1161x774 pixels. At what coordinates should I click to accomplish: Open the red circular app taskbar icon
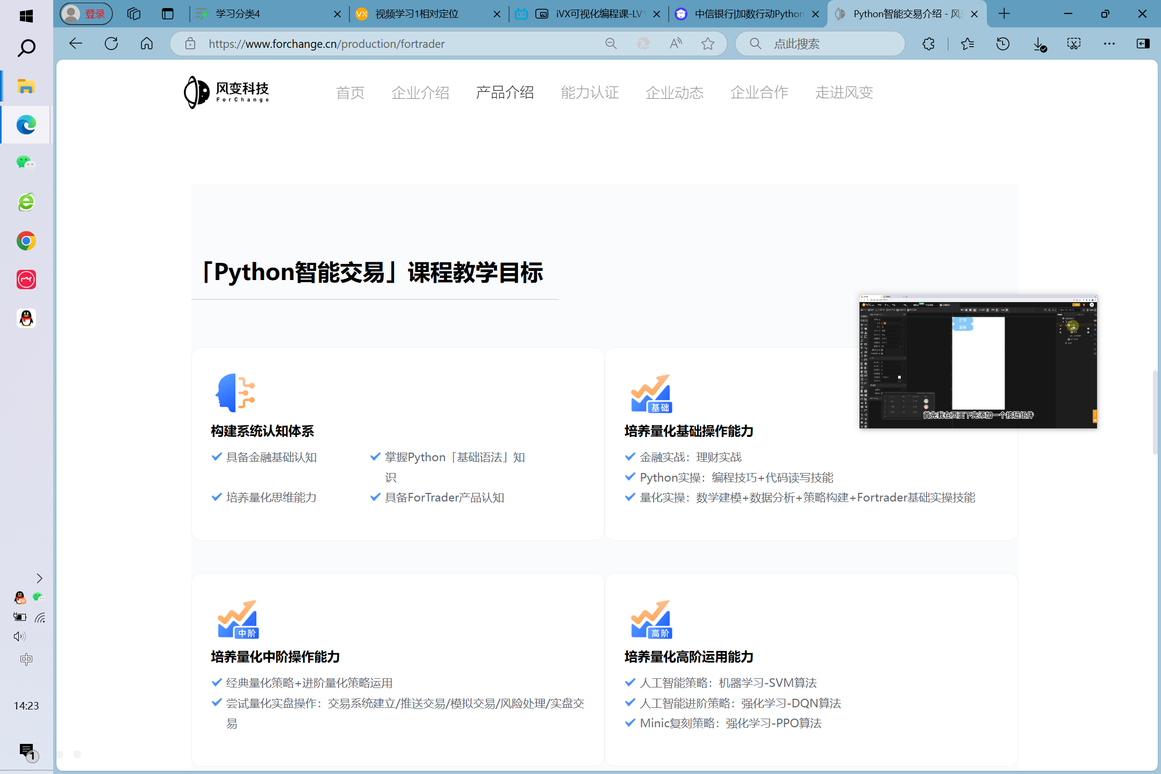26,279
